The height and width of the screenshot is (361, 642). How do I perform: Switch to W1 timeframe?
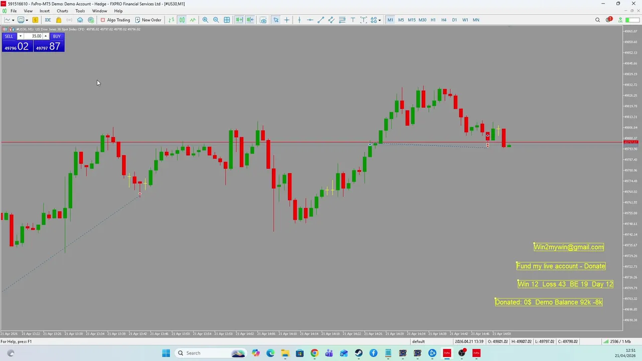click(465, 20)
